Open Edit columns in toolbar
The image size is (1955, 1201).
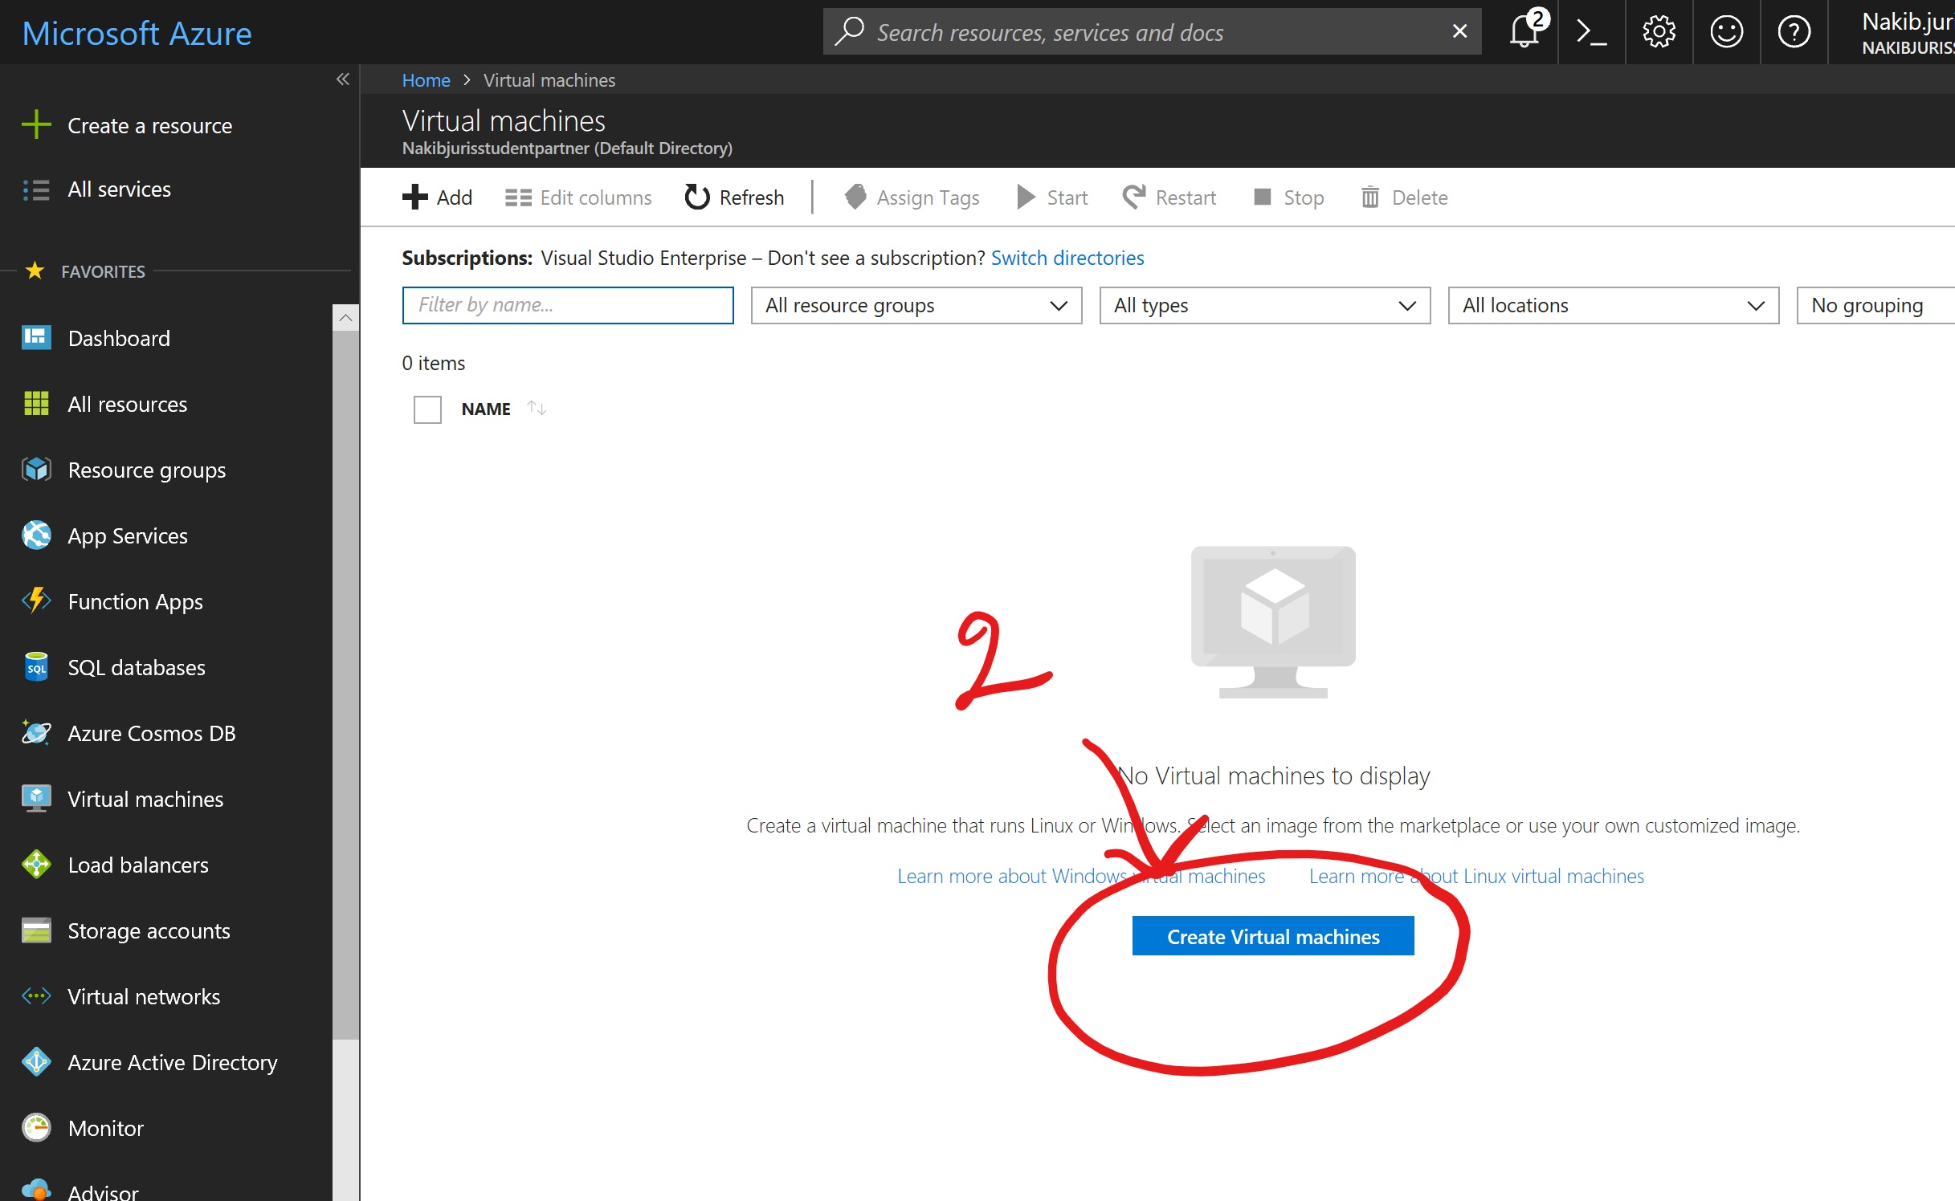tap(578, 197)
